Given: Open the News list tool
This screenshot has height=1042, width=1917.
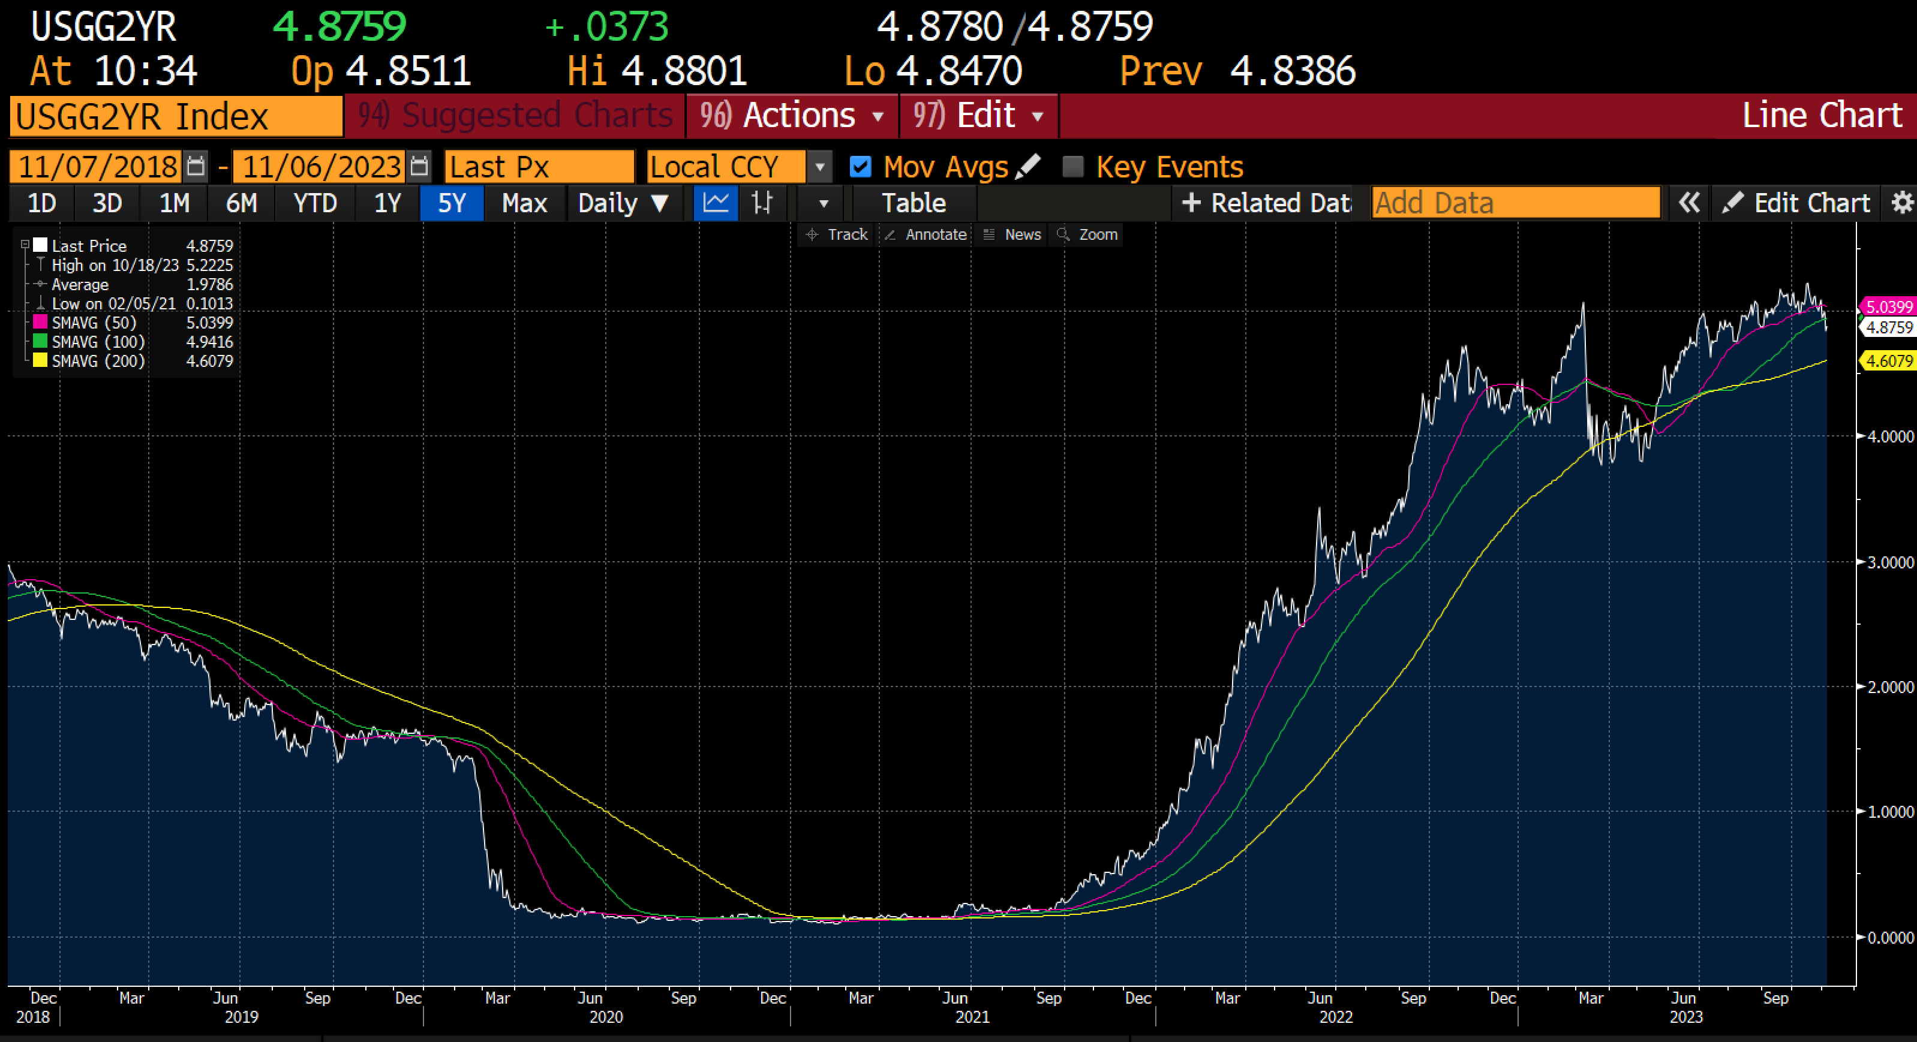Looking at the screenshot, I should pyautogui.click(x=1011, y=234).
